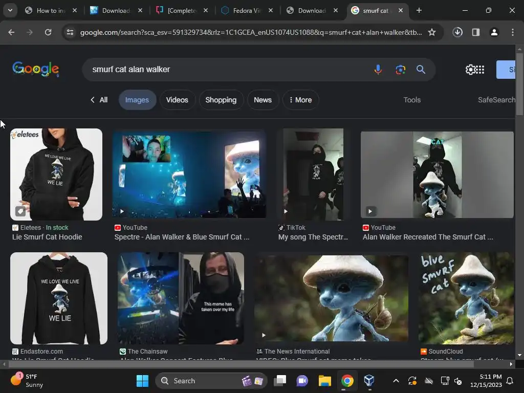
Task: Click the magnifying glass search button
Action: (x=421, y=69)
